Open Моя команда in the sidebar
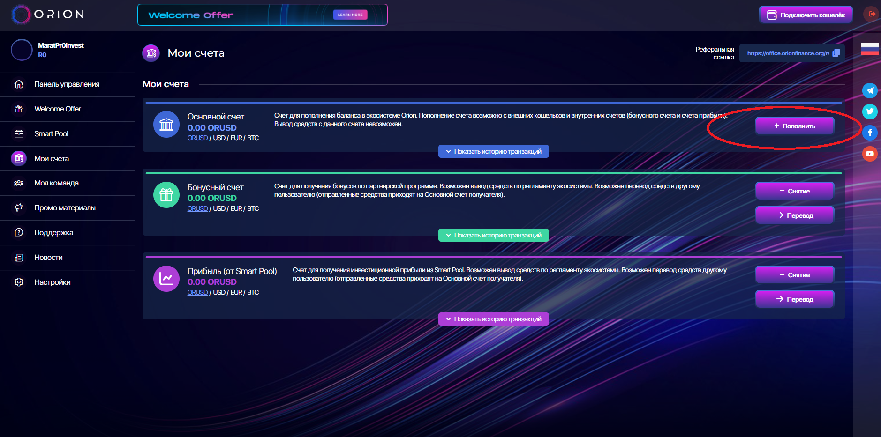The height and width of the screenshot is (437, 881). coord(67,183)
